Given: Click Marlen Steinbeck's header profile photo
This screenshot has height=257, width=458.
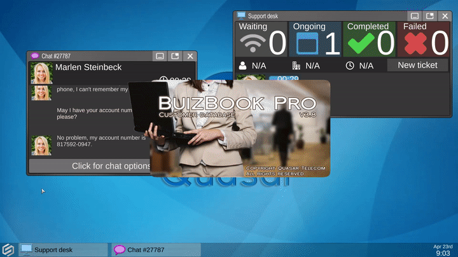Looking at the screenshot, I should (42, 73).
